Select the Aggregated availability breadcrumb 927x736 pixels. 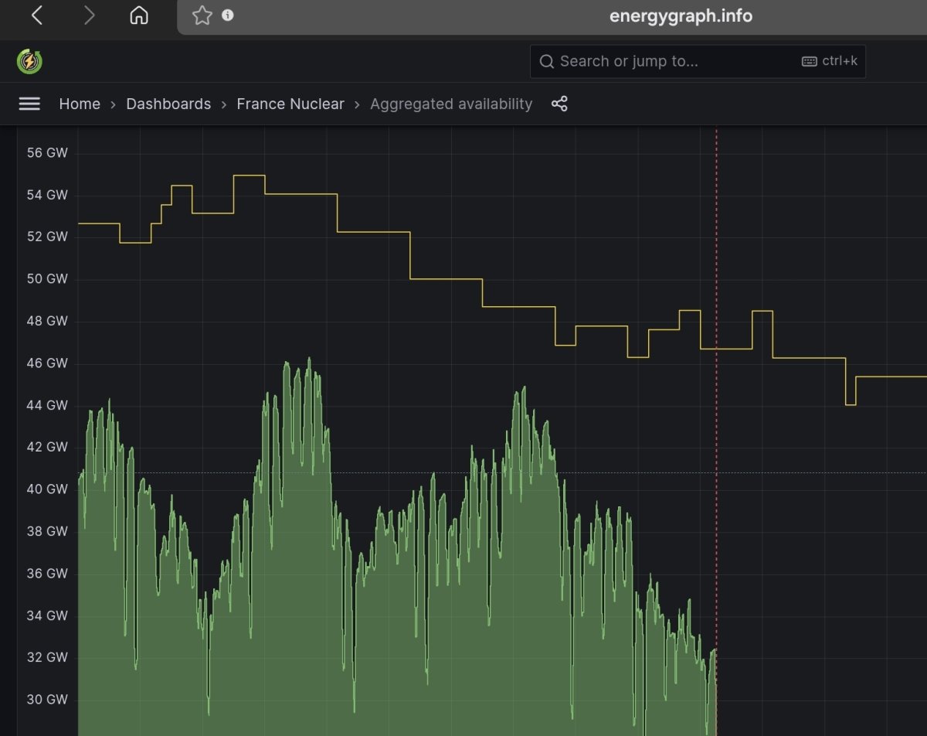coord(451,104)
